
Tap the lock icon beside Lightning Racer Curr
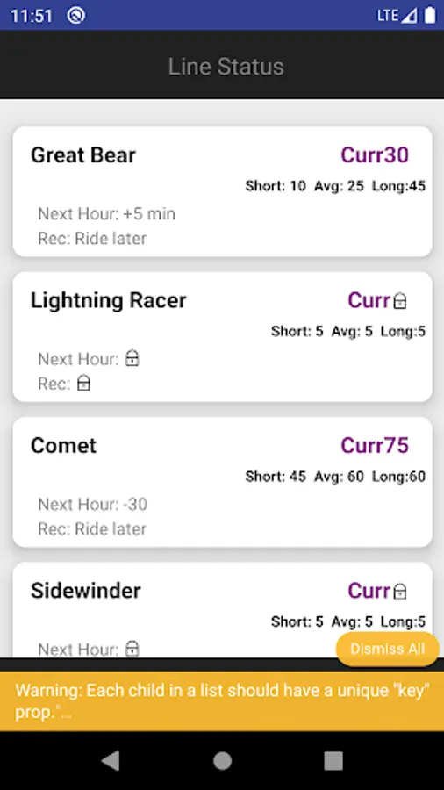[400, 301]
